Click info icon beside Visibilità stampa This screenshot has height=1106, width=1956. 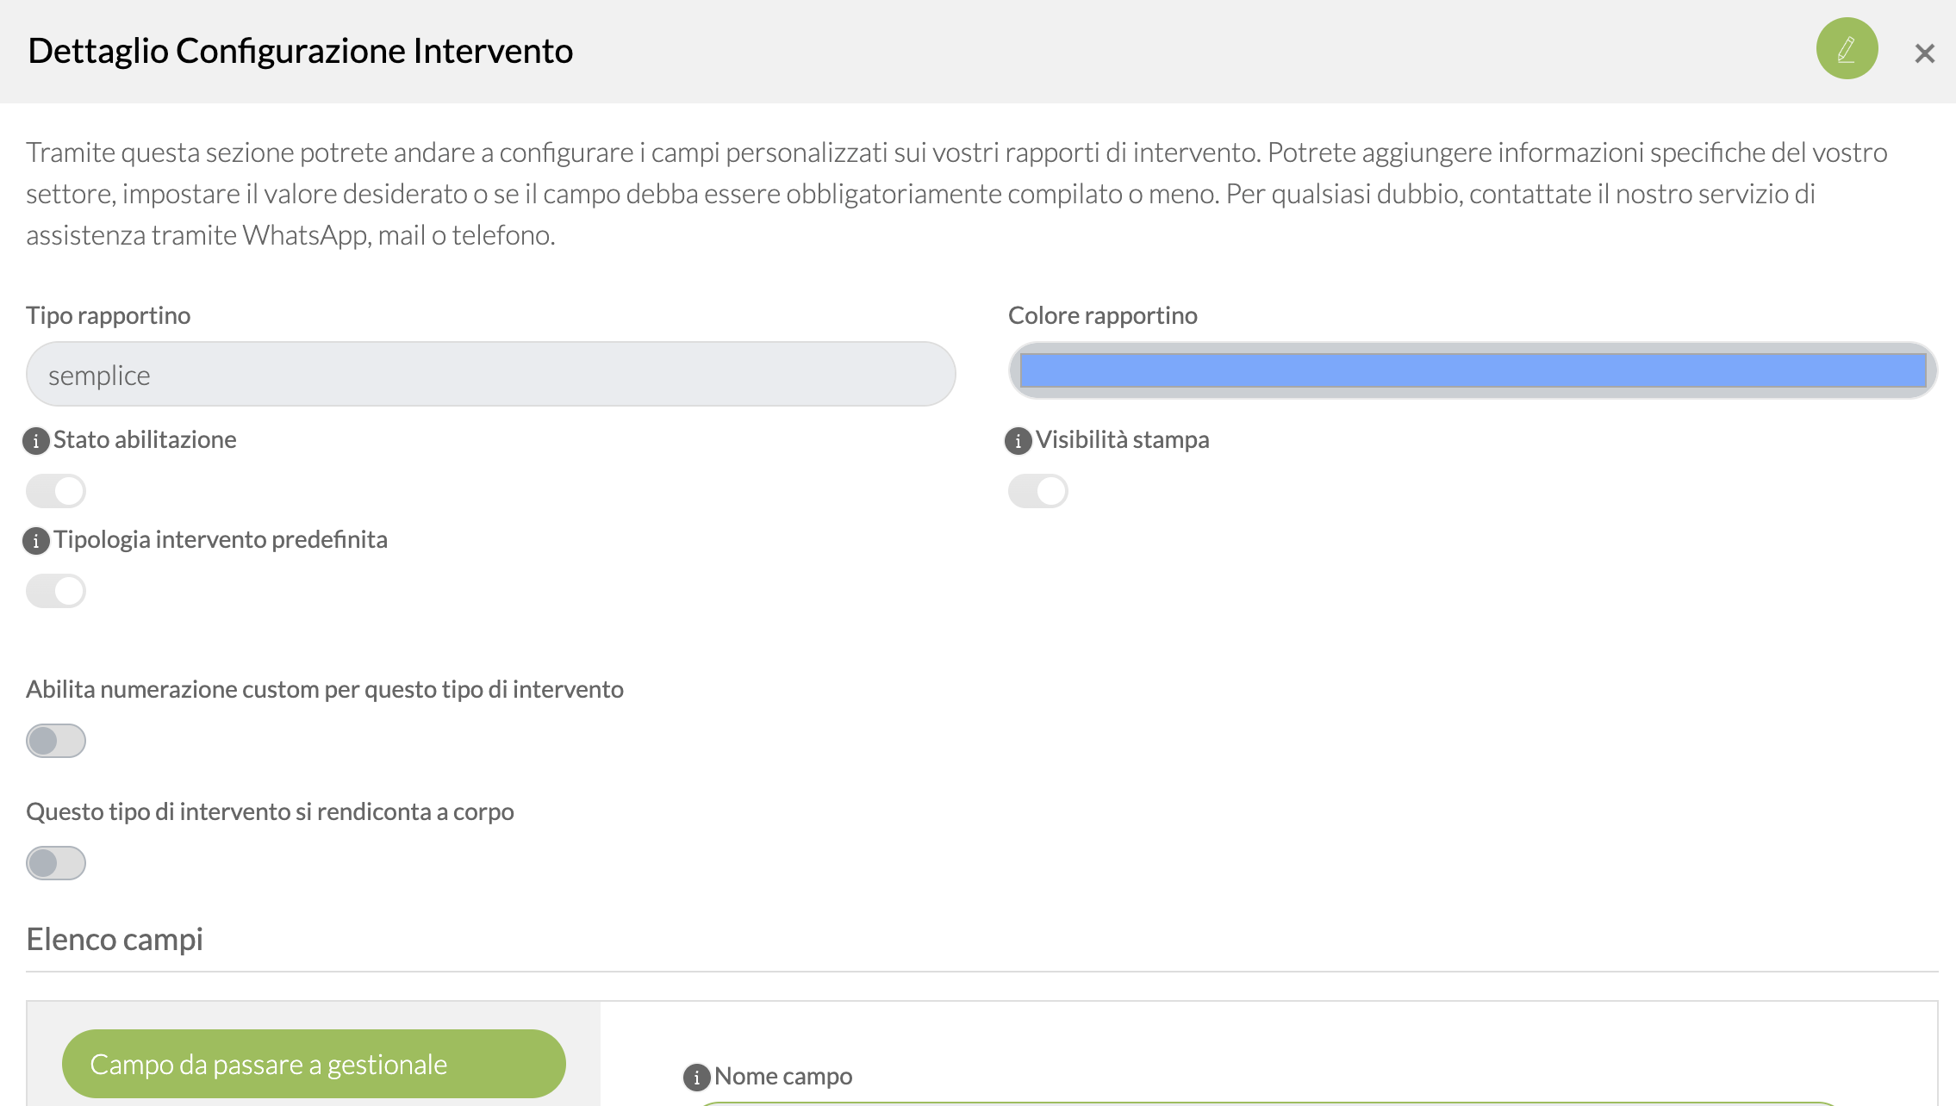tap(1018, 441)
